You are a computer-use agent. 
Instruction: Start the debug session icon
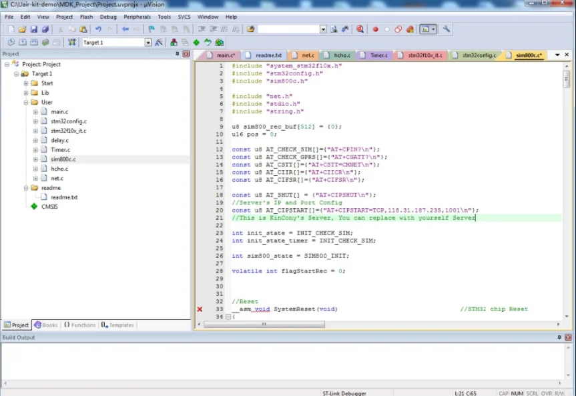(x=360, y=29)
